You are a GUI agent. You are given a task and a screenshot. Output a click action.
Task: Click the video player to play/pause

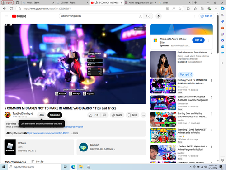point(75,64)
